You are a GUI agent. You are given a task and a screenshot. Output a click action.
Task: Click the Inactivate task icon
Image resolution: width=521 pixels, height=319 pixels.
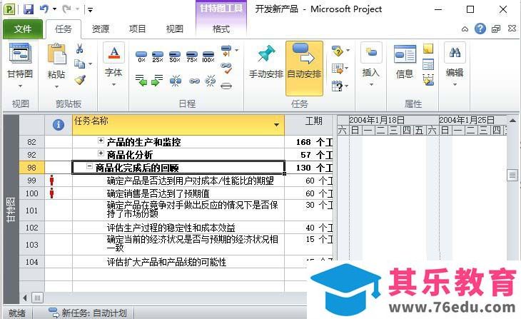[226, 86]
